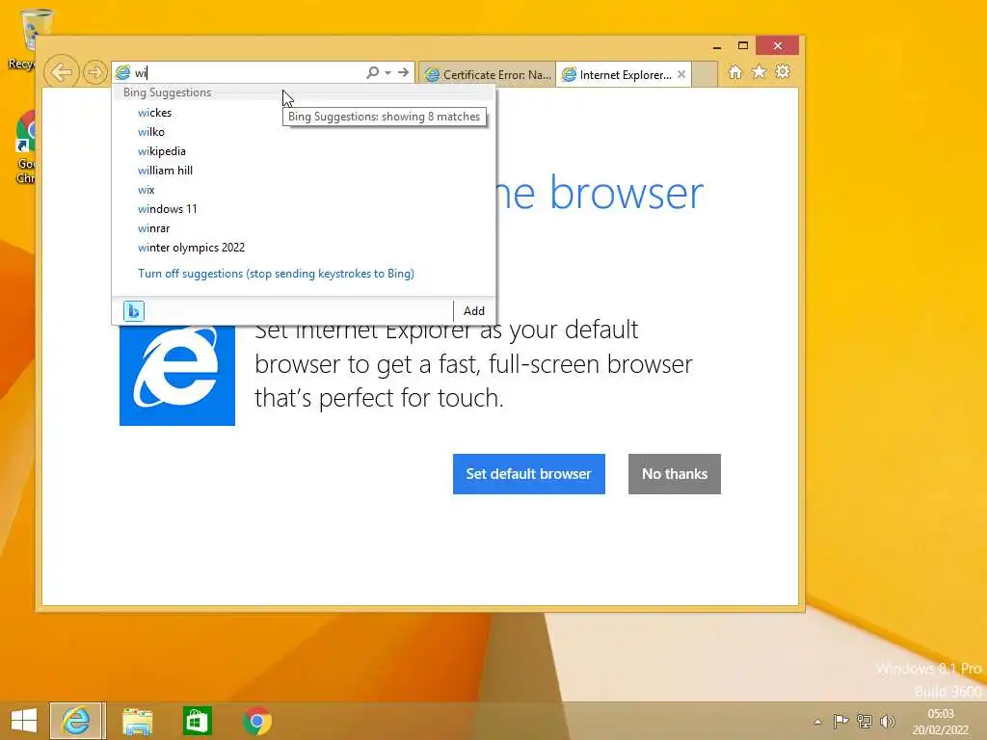Image resolution: width=987 pixels, height=740 pixels.
Task: Click the address bar input field
Action: click(249, 73)
